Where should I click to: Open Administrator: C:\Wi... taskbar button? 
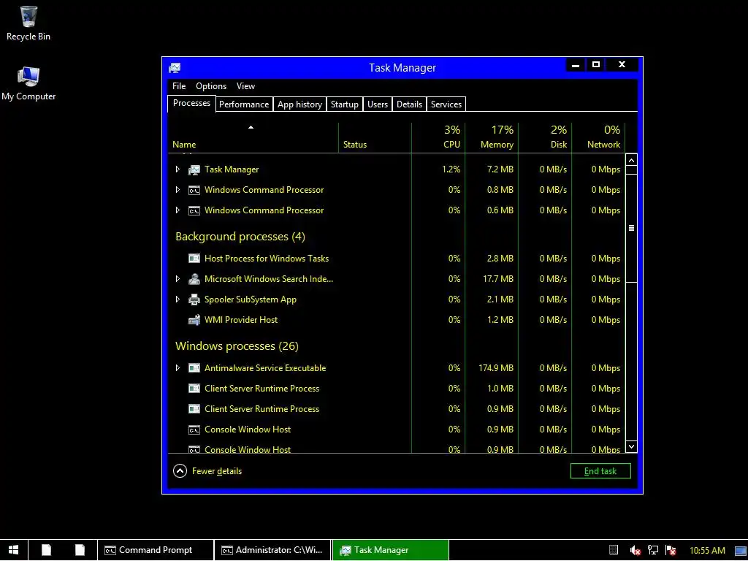point(272,551)
